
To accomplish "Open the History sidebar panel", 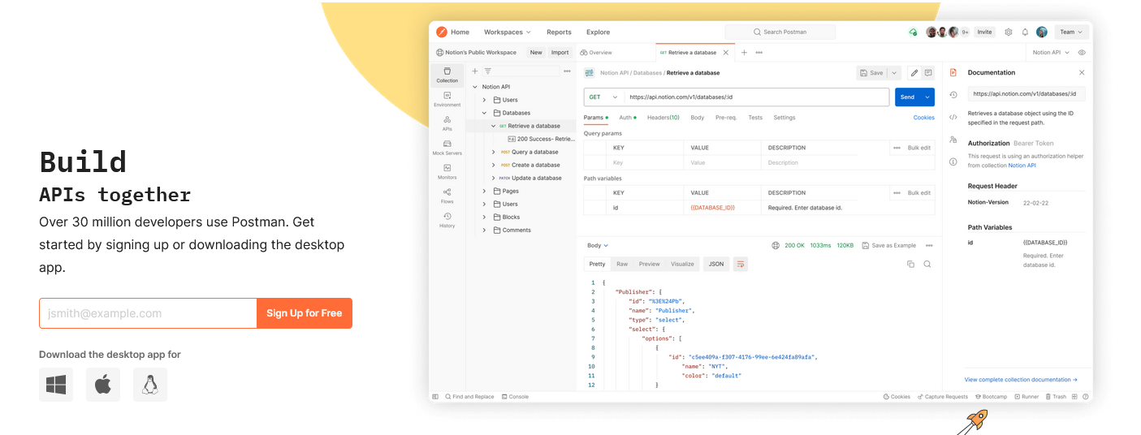I will [x=447, y=220].
